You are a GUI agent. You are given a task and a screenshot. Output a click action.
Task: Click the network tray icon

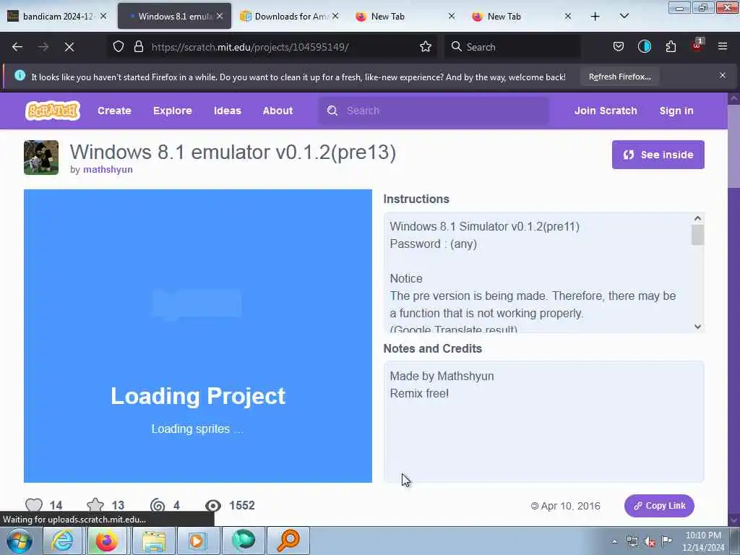tap(632, 542)
